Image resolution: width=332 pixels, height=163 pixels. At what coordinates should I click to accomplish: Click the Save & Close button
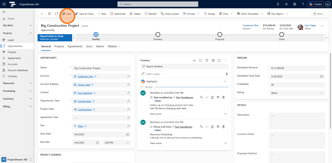[84, 14]
